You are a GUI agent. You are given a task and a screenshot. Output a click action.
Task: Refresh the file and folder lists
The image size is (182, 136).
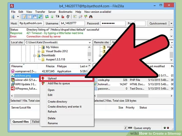pyautogui.click(x=47, y=17)
